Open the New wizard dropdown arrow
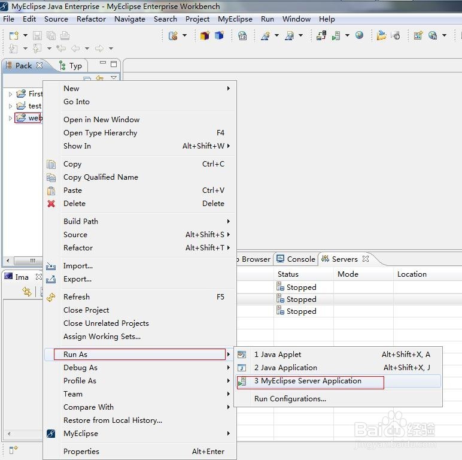 click(x=26, y=35)
